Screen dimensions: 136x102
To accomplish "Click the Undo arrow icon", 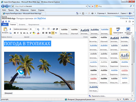I will tap(6, 21).
